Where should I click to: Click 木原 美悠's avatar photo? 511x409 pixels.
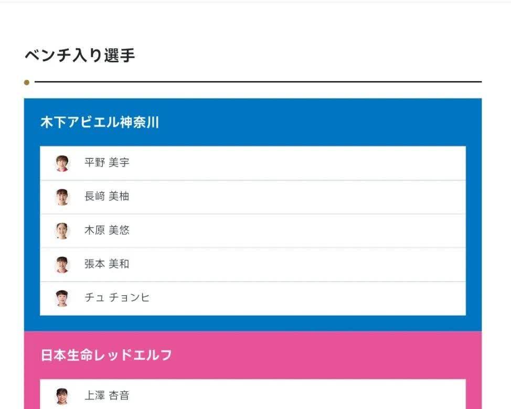point(62,231)
